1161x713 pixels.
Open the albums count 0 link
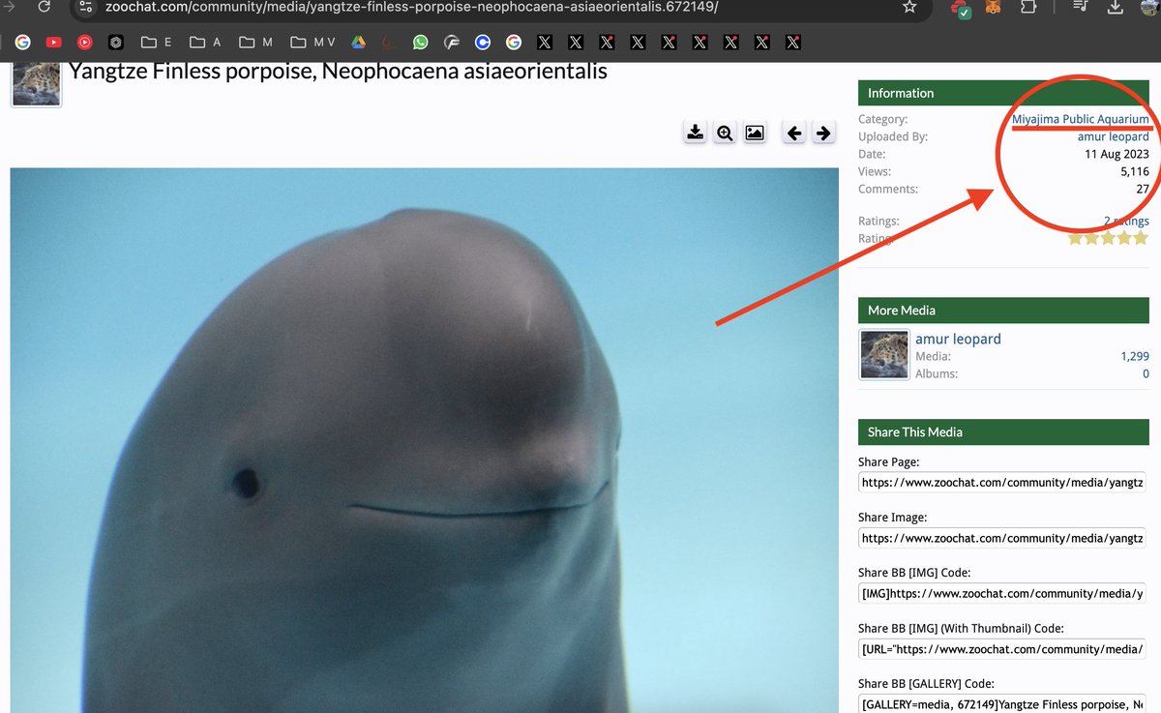tap(1146, 373)
